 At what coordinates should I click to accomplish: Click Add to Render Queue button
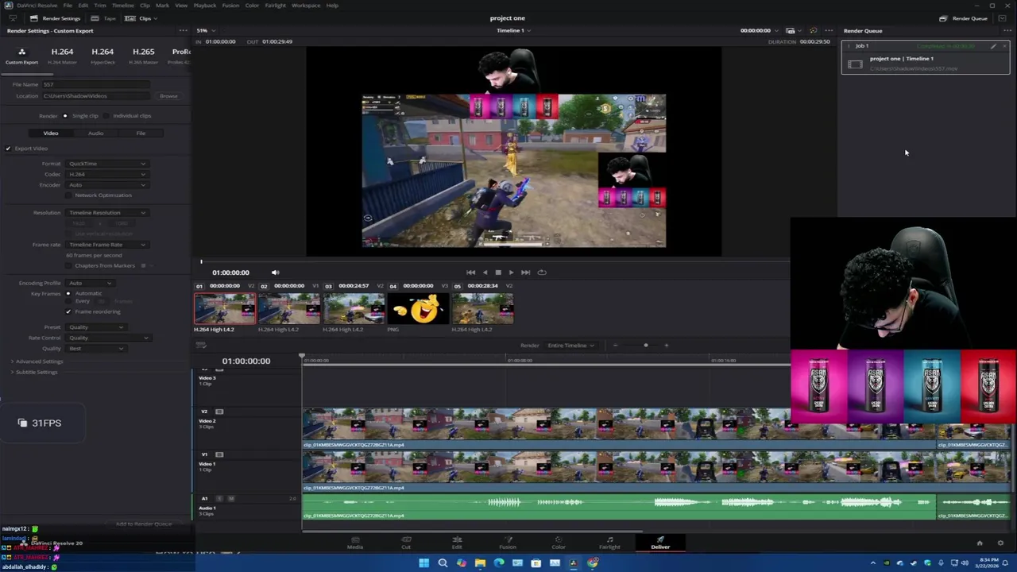[143, 524]
